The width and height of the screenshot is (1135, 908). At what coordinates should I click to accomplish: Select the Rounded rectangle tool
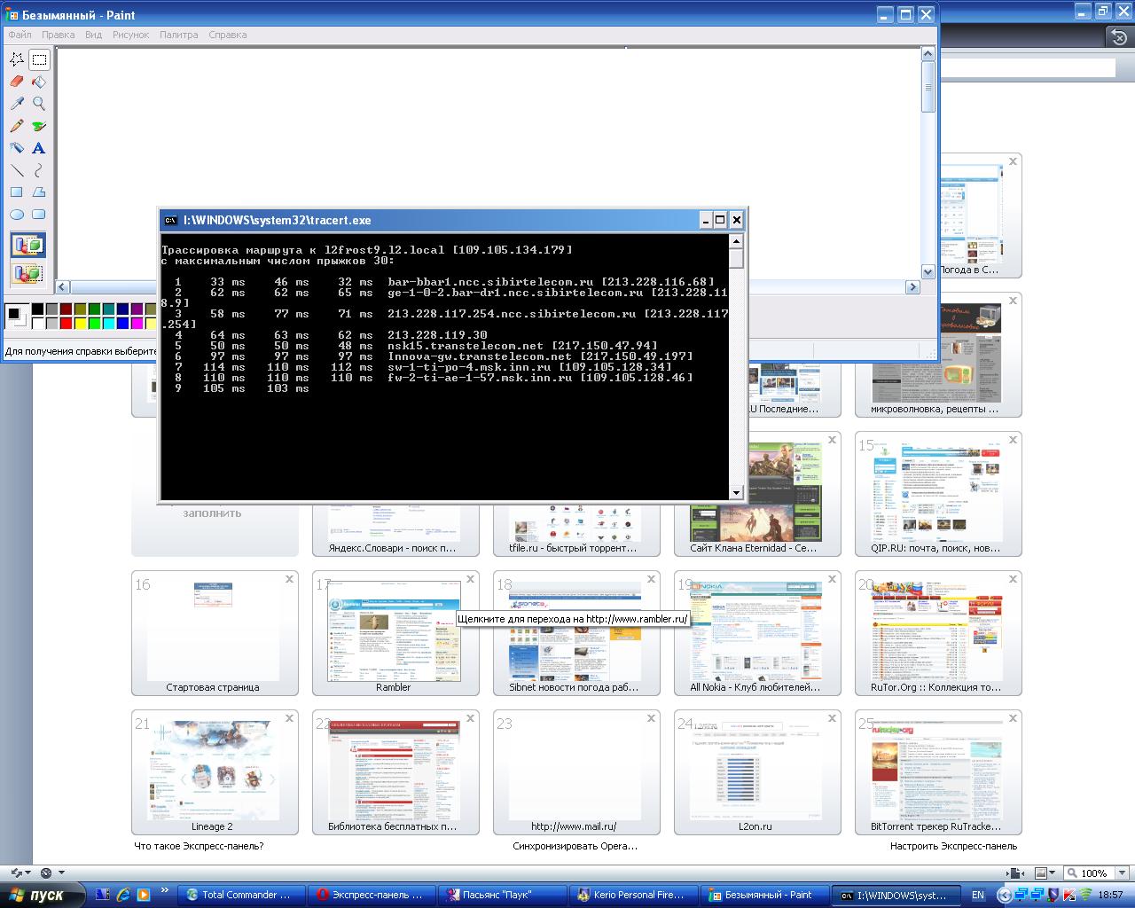(39, 214)
